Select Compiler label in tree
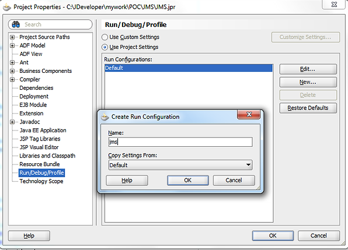 (30, 79)
